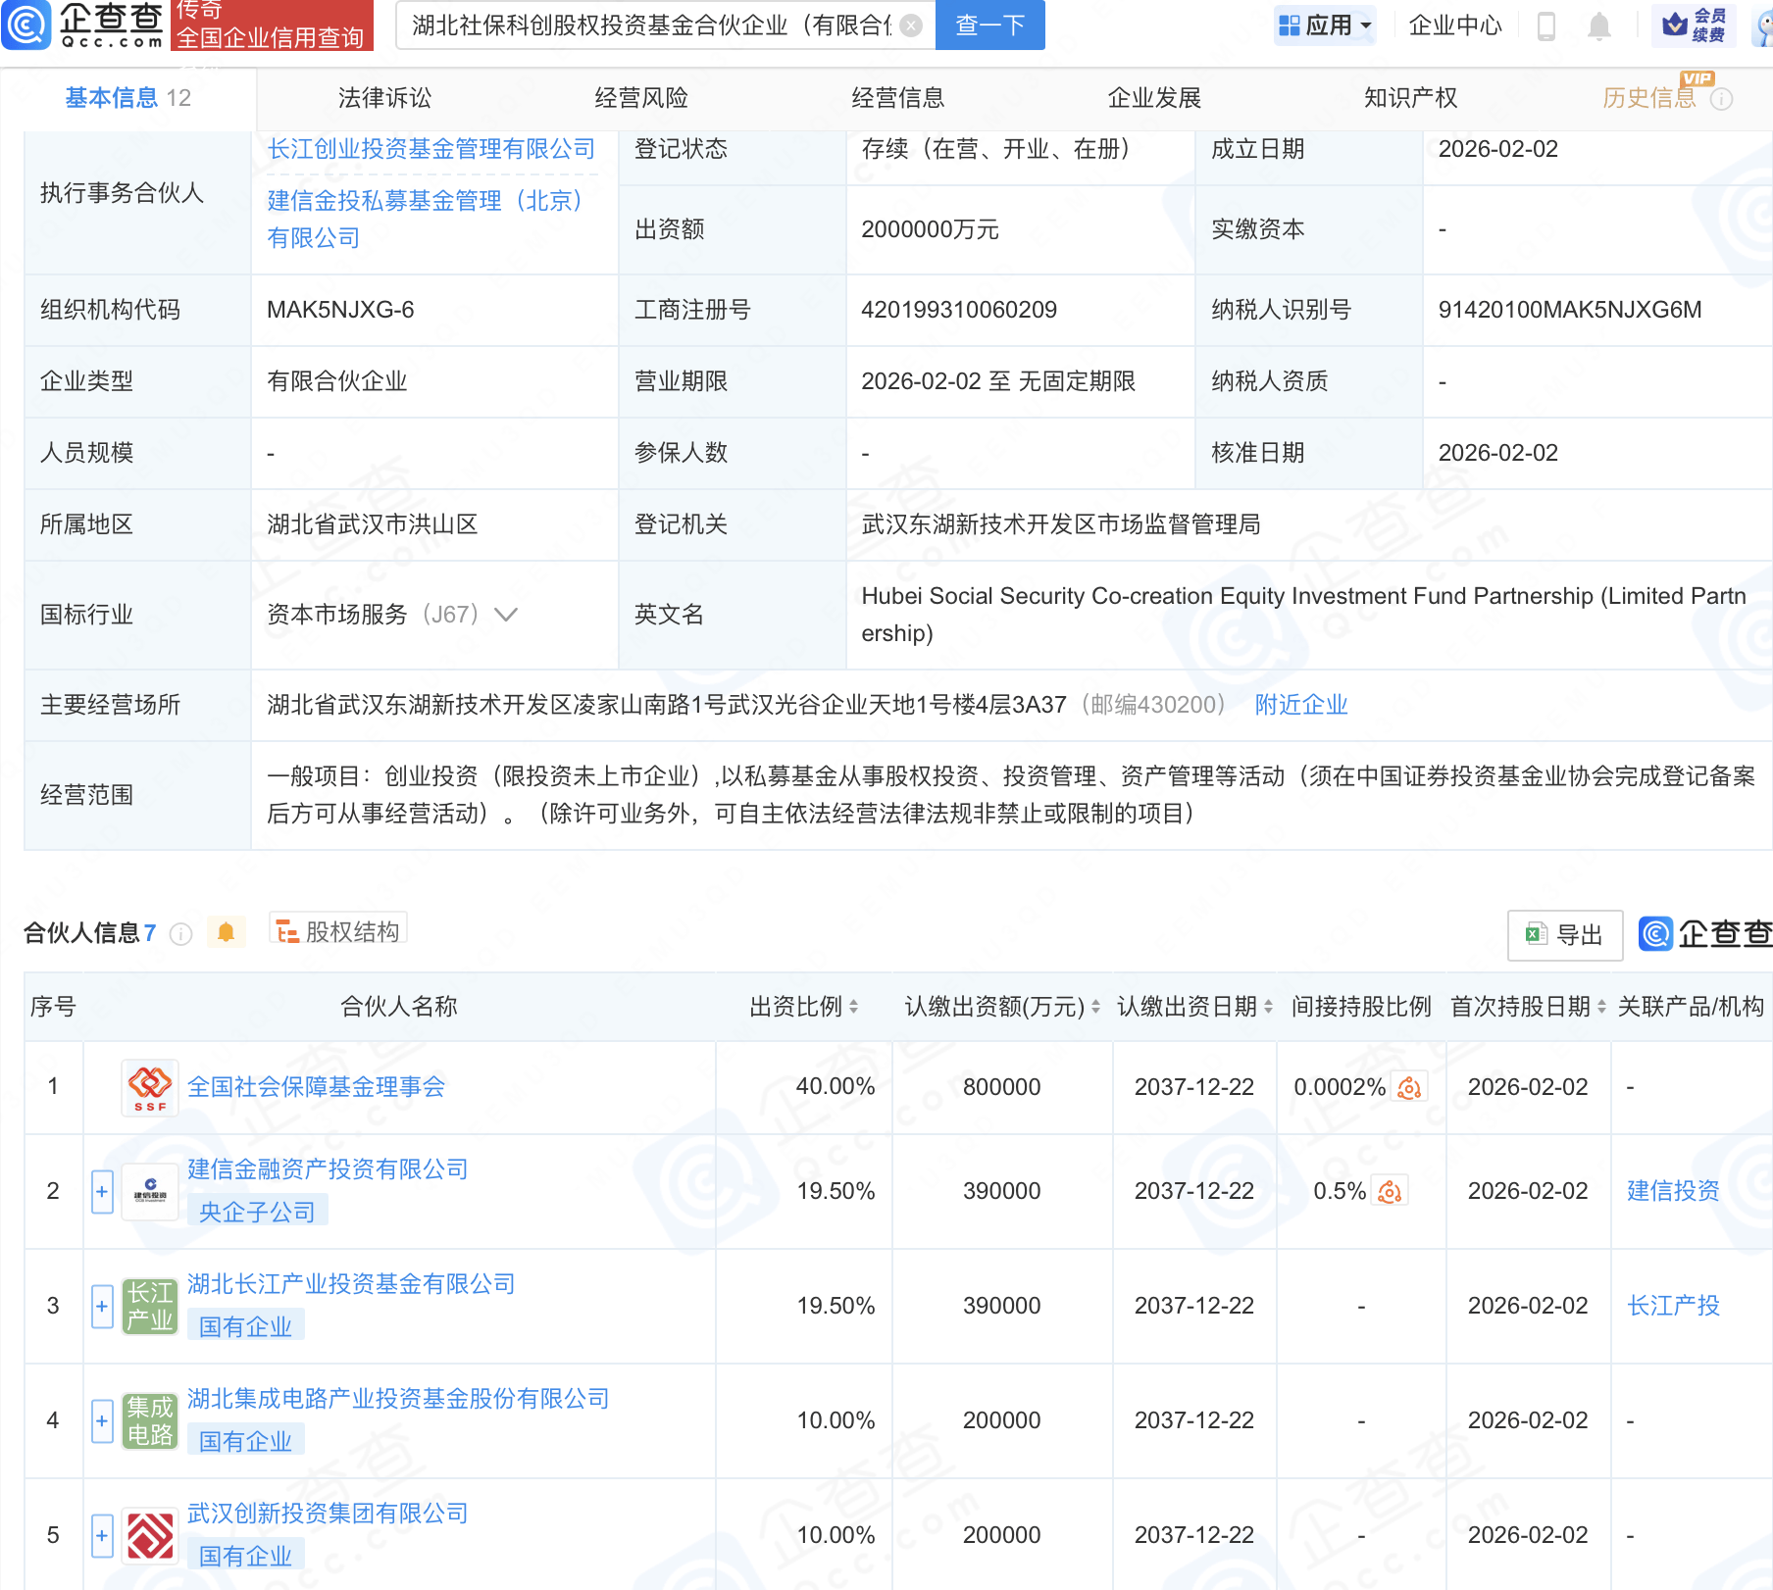View indirect shareholding chart for 0.5%

[1390, 1192]
